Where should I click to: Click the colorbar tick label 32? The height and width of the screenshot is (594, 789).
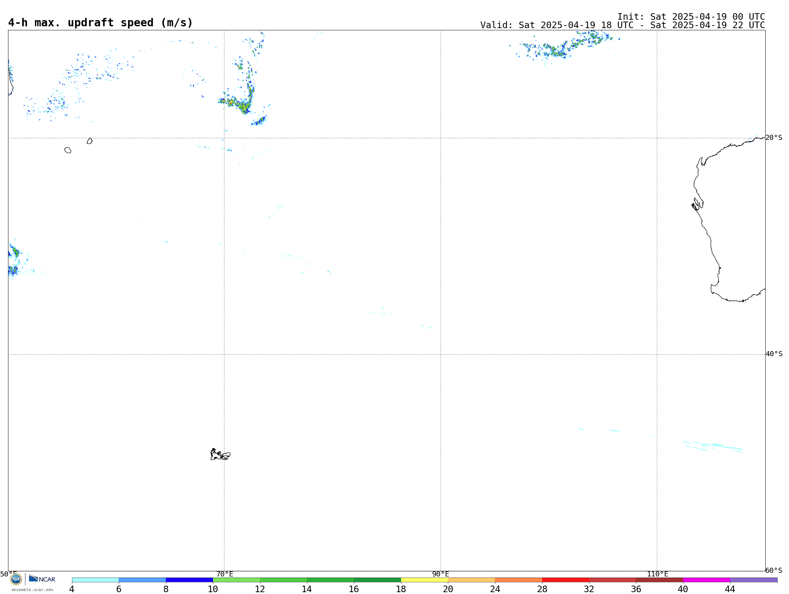pyautogui.click(x=589, y=589)
